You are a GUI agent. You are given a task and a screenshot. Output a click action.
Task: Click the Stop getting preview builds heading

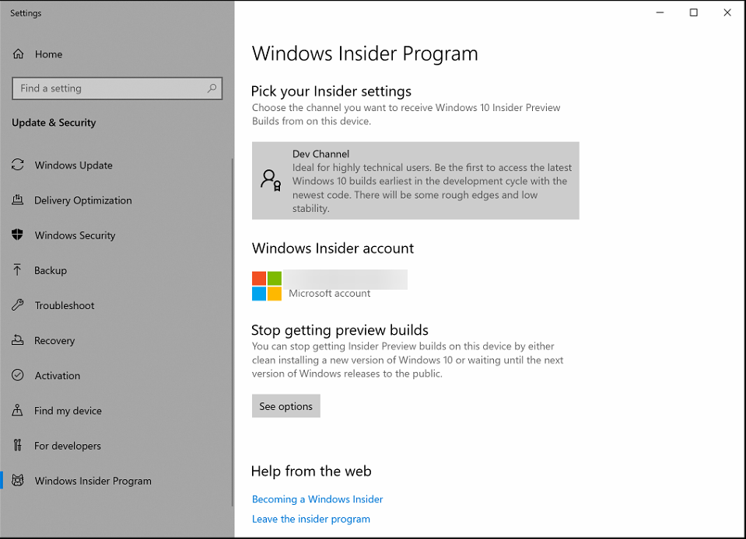click(x=340, y=329)
